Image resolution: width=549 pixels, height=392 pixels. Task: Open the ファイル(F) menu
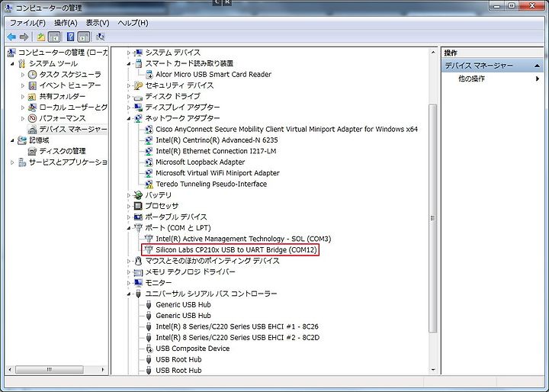[x=27, y=23]
